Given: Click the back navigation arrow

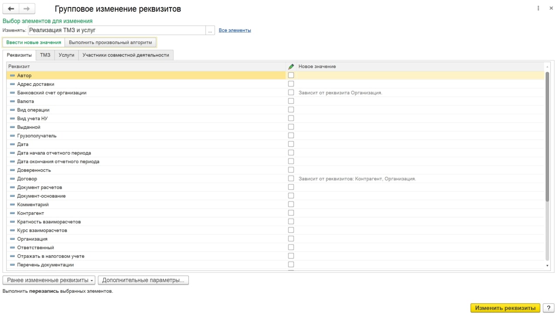Looking at the screenshot, I should (x=11, y=9).
